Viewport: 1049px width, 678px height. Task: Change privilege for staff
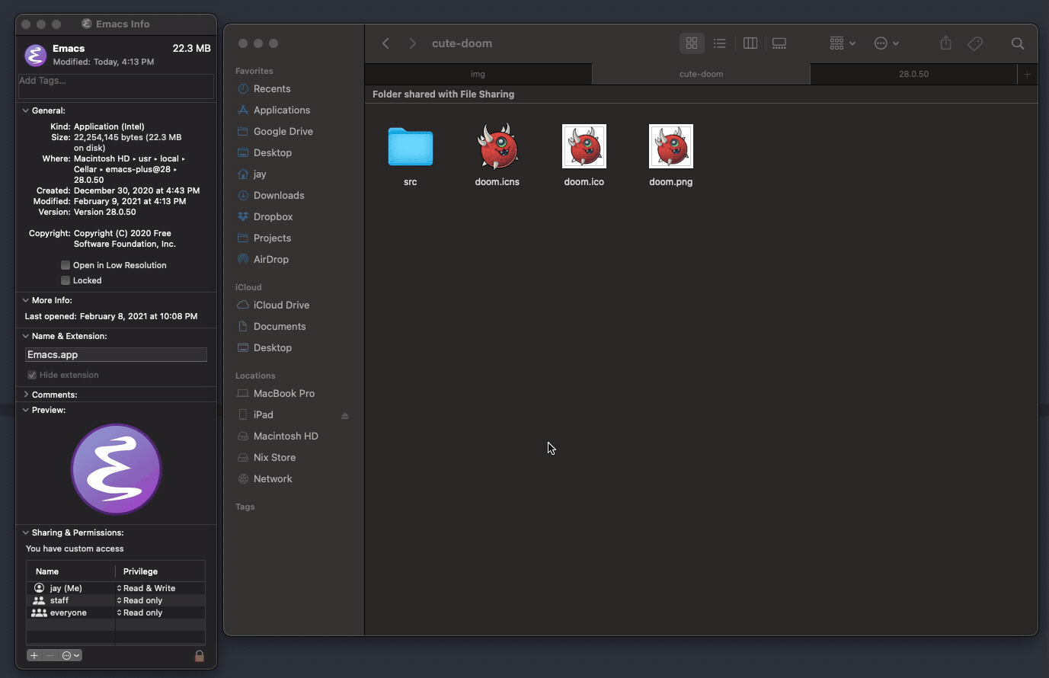[x=139, y=600]
